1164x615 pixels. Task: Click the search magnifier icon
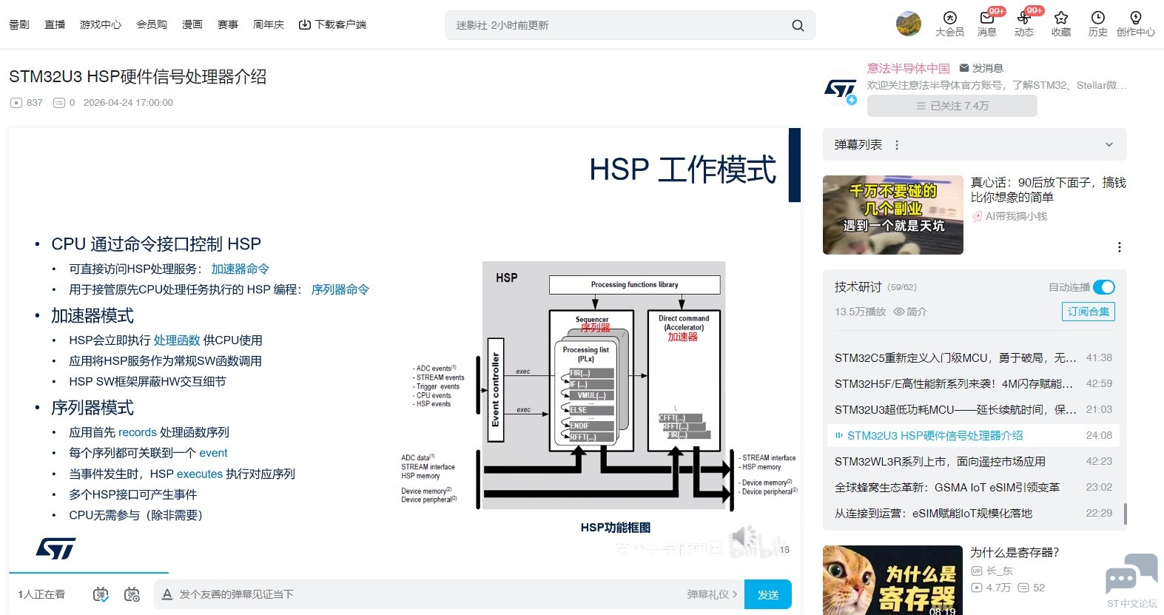[x=798, y=25]
